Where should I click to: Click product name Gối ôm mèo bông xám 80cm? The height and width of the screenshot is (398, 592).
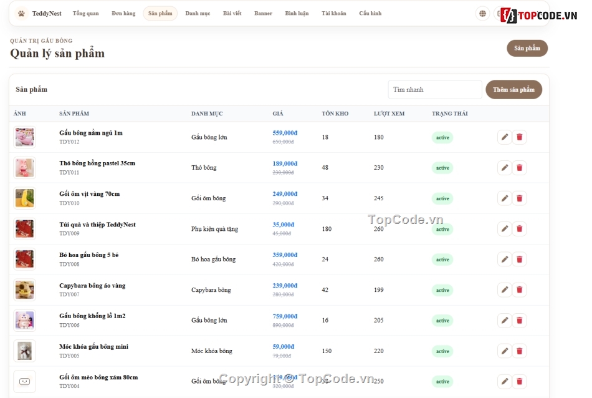(98, 377)
